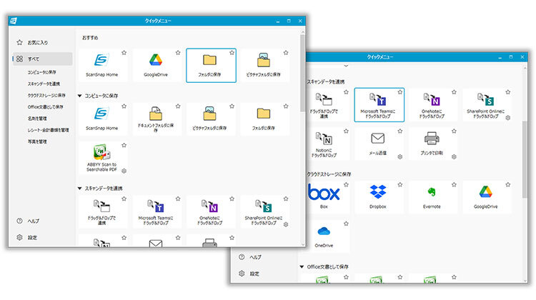Choose フォルダに保存 tile in コンピュータに保存 section
The image size is (536, 300).
(x=265, y=119)
